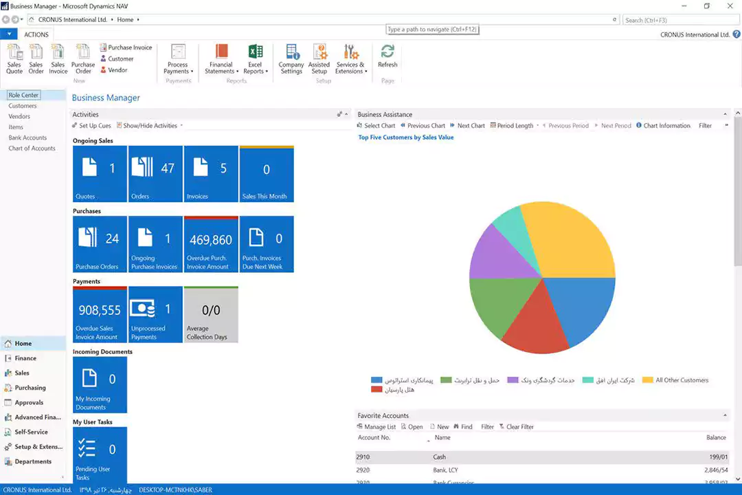Go to Previous Chart
The height and width of the screenshot is (495, 742).
click(x=423, y=126)
